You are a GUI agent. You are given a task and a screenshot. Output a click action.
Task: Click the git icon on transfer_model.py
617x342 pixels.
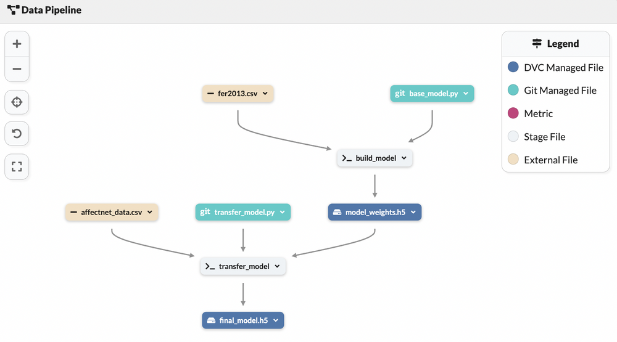[205, 213]
